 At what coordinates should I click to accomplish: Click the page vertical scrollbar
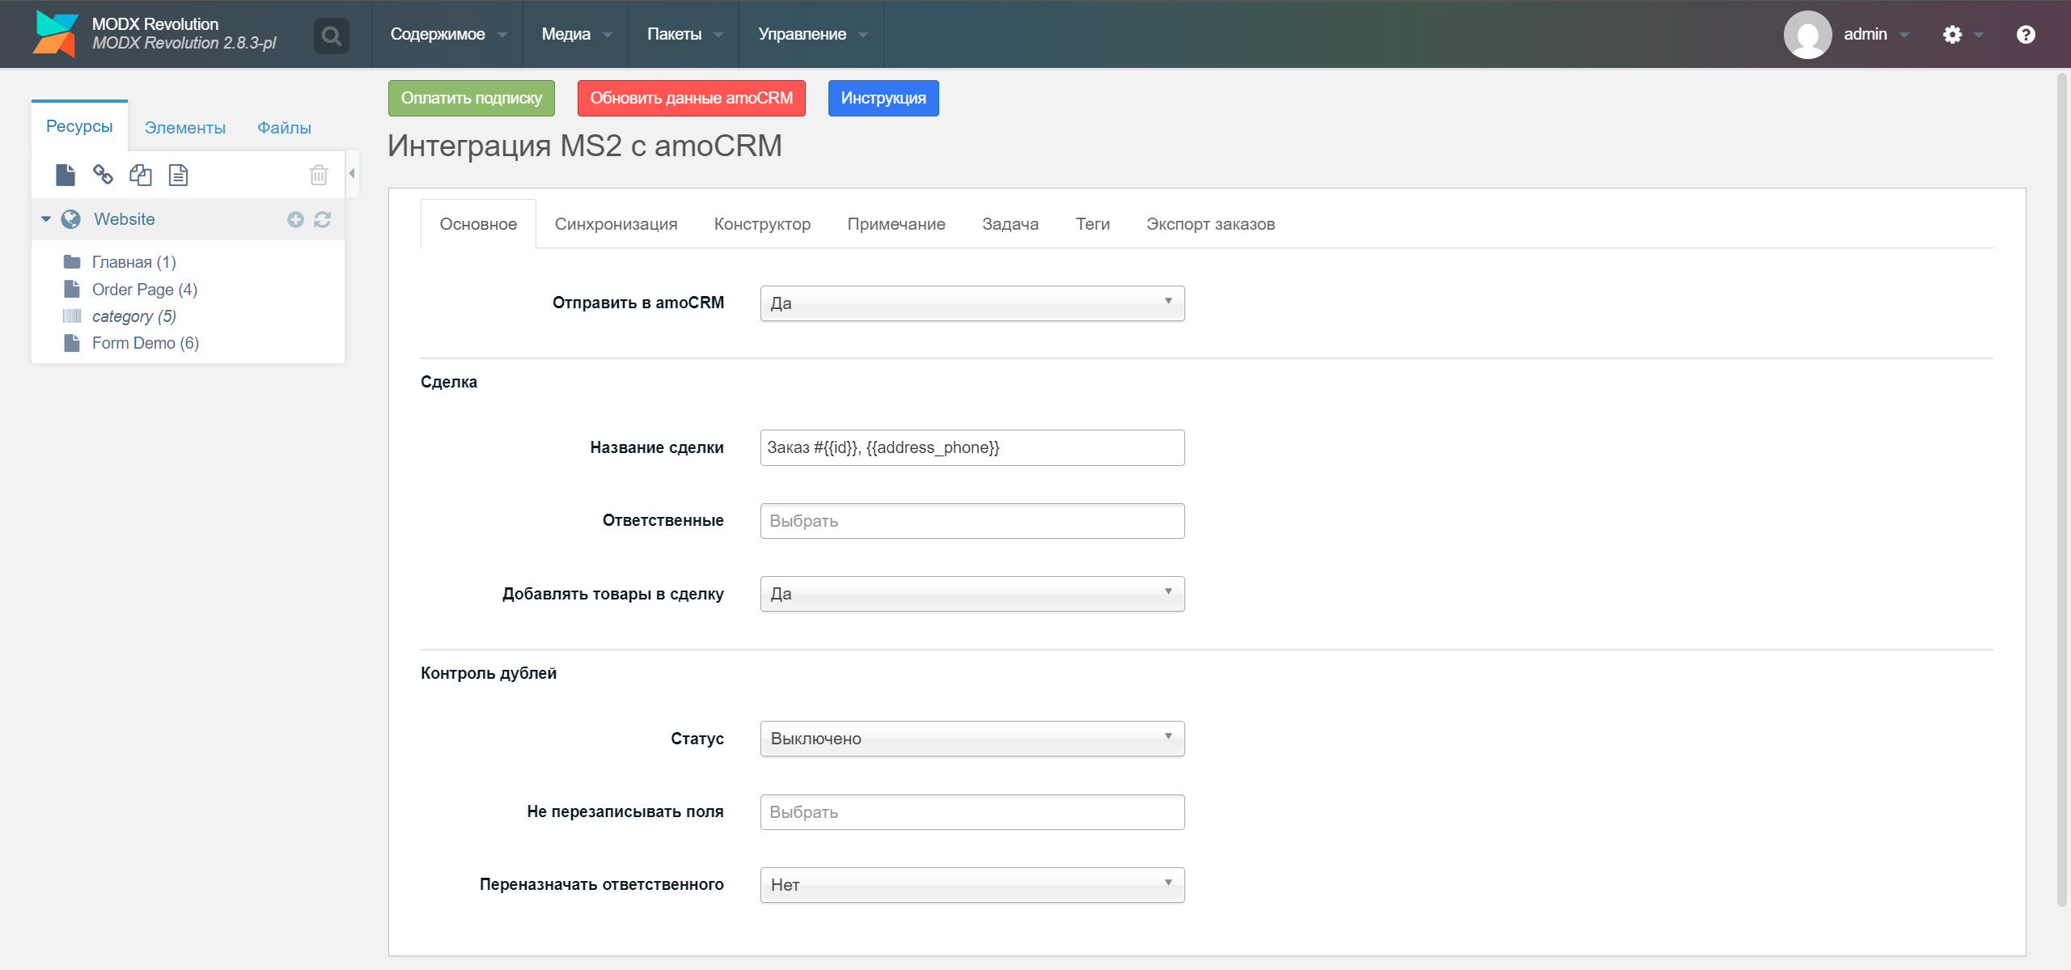point(2061,490)
